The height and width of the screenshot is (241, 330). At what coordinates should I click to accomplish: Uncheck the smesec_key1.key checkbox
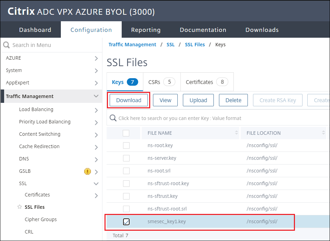coord(126,222)
